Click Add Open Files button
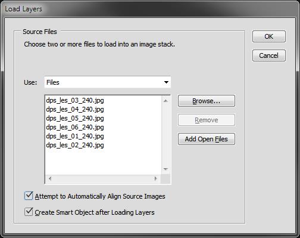Viewport: 300px width, 238px height. pyautogui.click(x=207, y=139)
